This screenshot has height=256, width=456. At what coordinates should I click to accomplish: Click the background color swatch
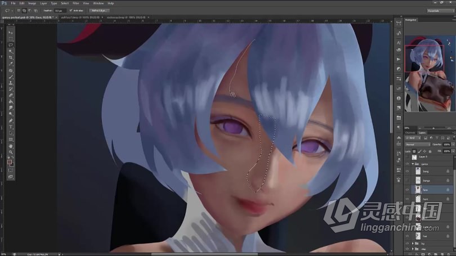tap(12, 164)
